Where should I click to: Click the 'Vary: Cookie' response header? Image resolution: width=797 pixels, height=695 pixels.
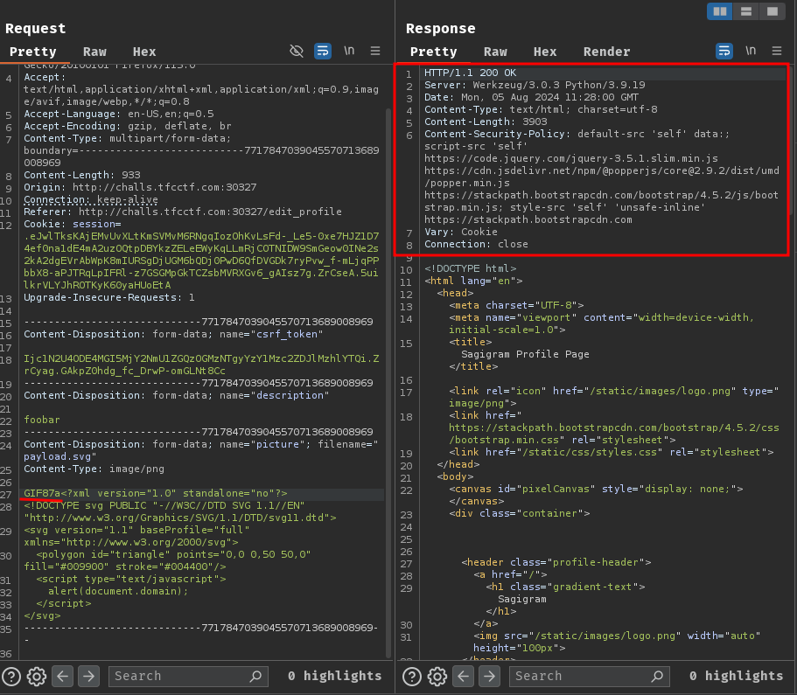pos(461,233)
